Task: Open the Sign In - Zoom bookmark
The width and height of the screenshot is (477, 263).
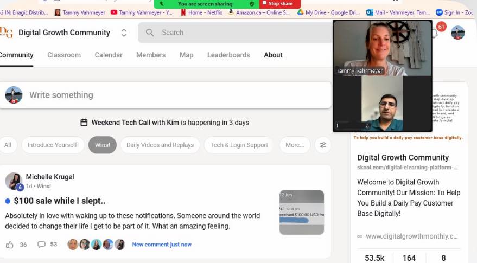Action: 455,12
